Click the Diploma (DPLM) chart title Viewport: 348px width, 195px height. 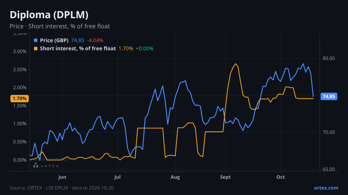click(49, 15)
